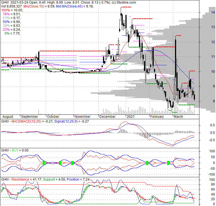The image size is (216, 206).
Task: Click the 'August' month label
Action: coord(8,117)
